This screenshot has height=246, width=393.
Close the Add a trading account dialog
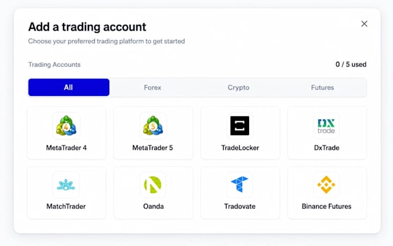click(364, 24)
